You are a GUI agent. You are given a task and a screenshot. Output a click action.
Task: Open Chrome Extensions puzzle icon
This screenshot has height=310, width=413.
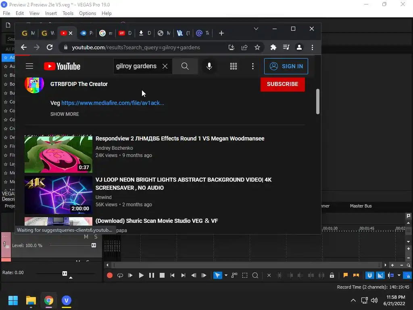[273, 48]
